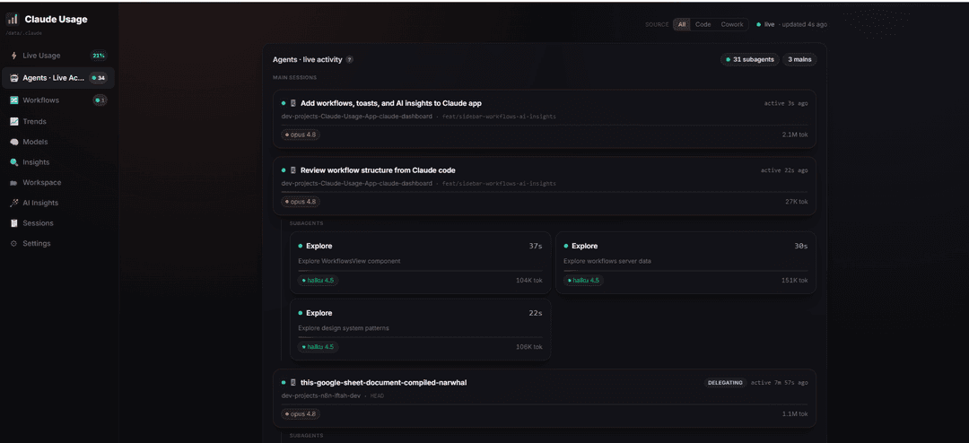This screenshot has height=443, width=969.
Task: Click 'opus 4.8' badge in 'Add workflows' card
Action: tap(301, 135)
